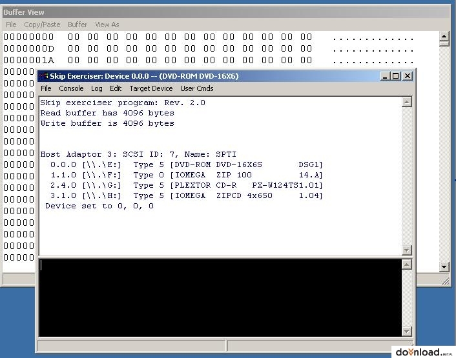Screen dimensions: 456x358
Task: Click the Buffer View title bar
Action: click(x=226, y=12)
